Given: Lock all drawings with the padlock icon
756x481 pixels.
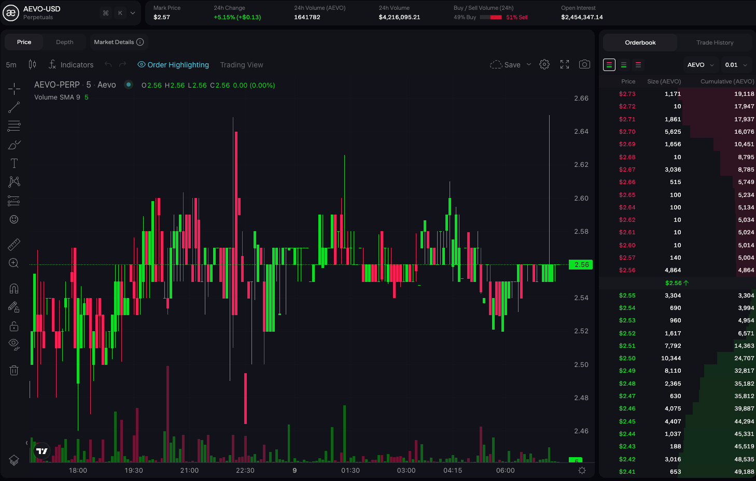Looking at the screenshot, I should pos(13,326).
